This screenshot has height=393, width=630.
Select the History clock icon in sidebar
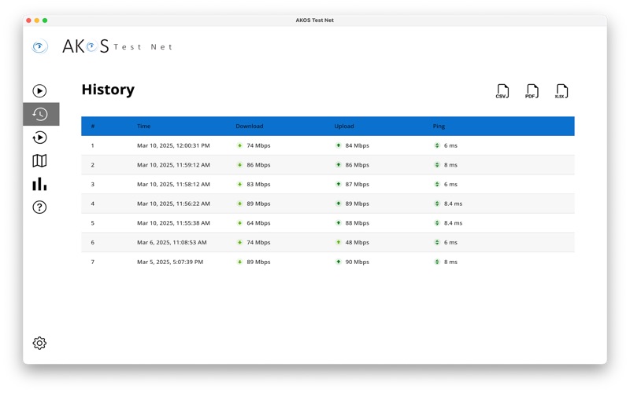pos(40,114)
